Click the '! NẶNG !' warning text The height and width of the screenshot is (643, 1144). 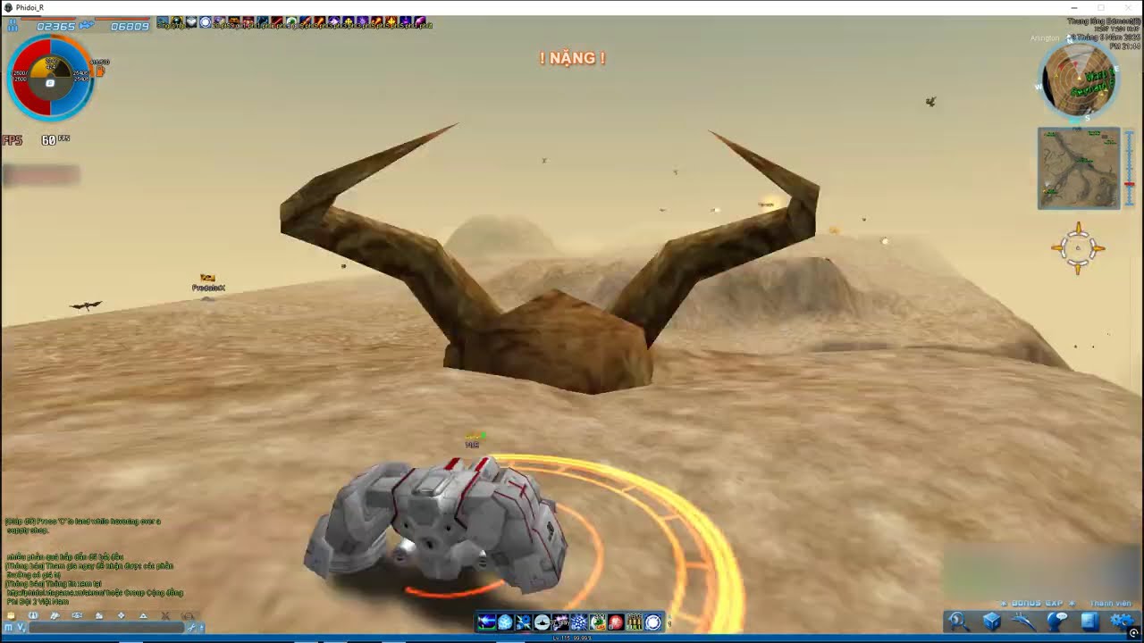point(572,58)
